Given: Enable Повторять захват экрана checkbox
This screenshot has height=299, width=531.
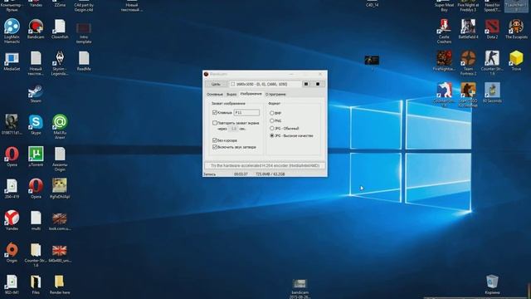Looking at the screenshot, I should pyautogui.click(x=215, y=123).
